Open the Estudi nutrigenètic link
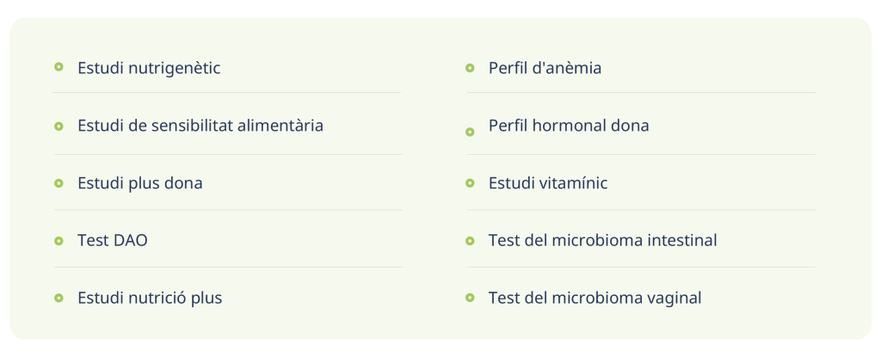Image resolution: width=881 pixels, height=357 pixels. [149, 68]
